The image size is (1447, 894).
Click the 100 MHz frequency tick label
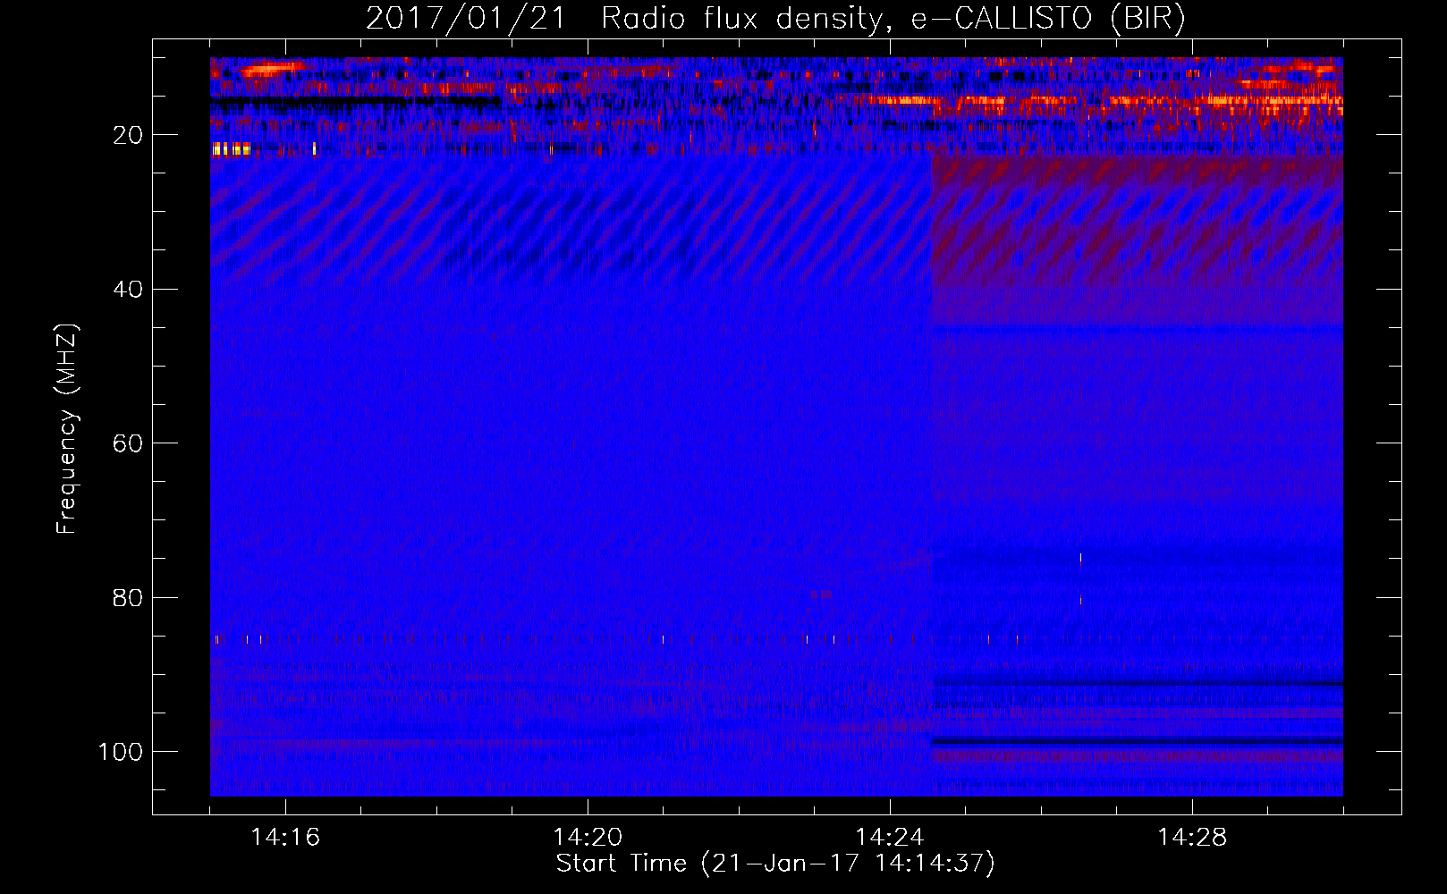pos(121,752)
